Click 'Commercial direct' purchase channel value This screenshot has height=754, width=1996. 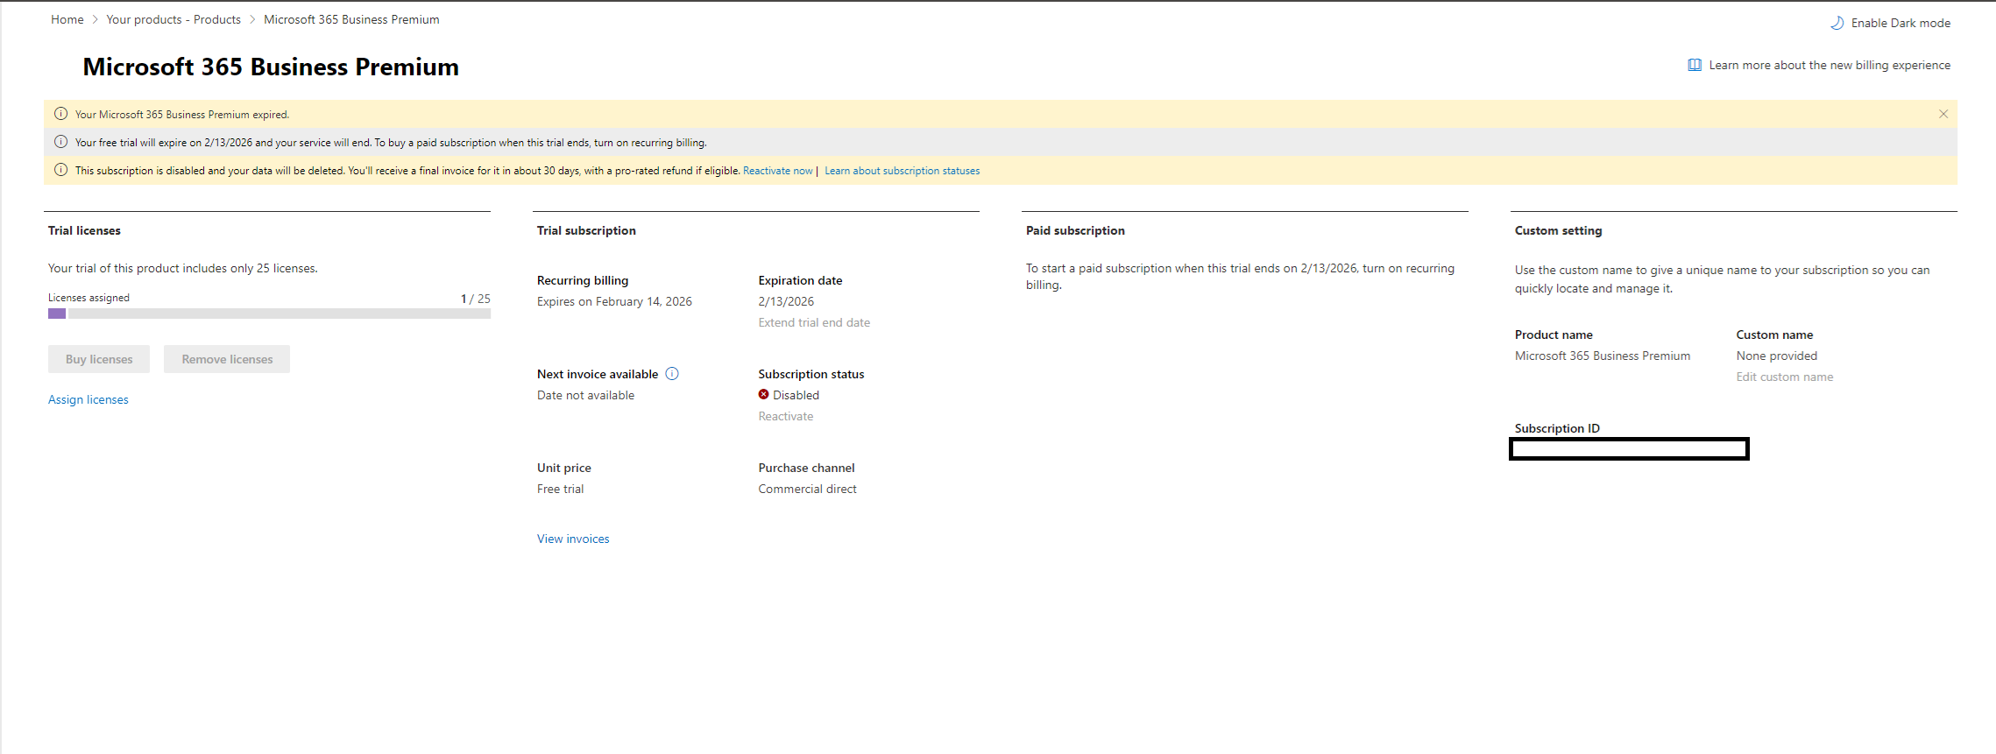tap(807, 489)
